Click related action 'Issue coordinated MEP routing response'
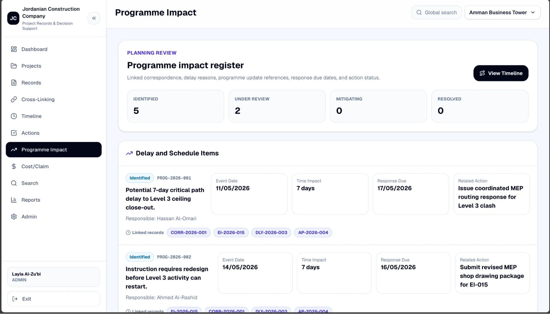The image size is (550, 314). tap(491, 194)
